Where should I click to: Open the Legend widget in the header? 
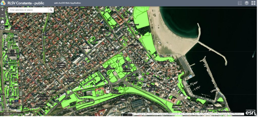pos(240,3)
